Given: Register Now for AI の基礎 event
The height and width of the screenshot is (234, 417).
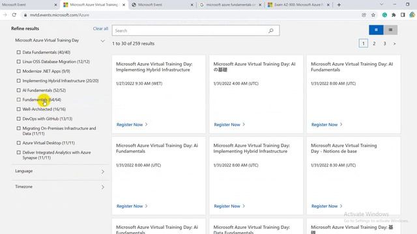Looking at the screenshot, I should click(229, 124).
